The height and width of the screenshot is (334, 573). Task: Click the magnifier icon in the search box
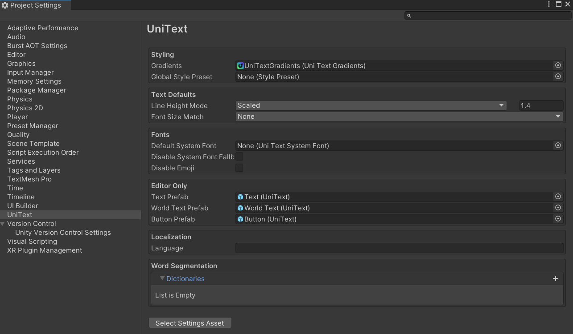(409, 16)
